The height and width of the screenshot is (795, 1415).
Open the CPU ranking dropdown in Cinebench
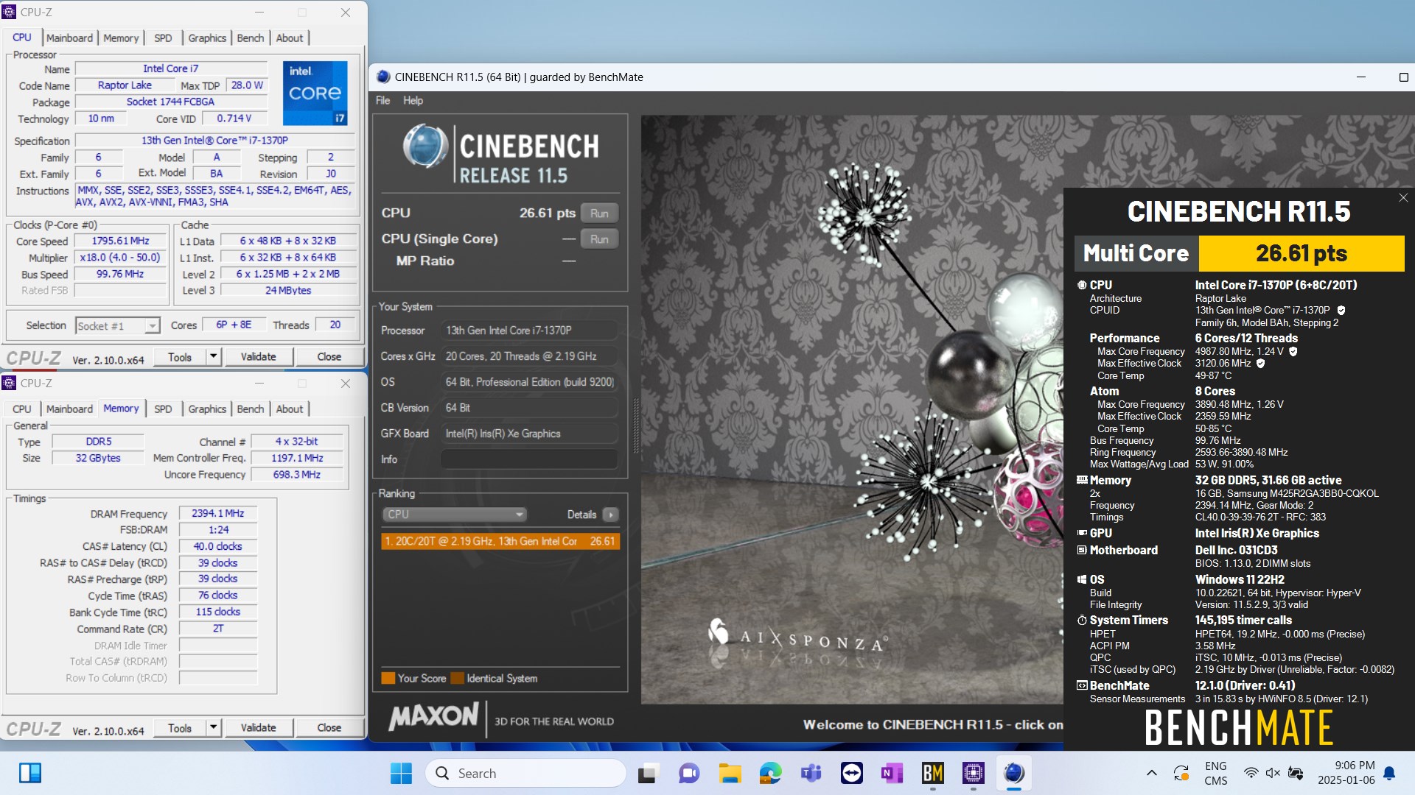pos(454,515)
